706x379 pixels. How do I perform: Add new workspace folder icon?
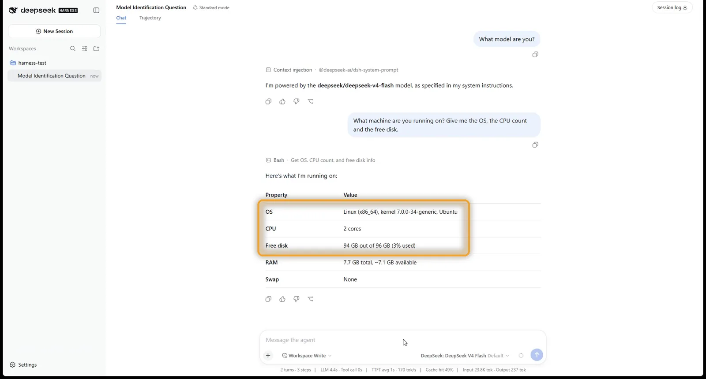point(96,48)
